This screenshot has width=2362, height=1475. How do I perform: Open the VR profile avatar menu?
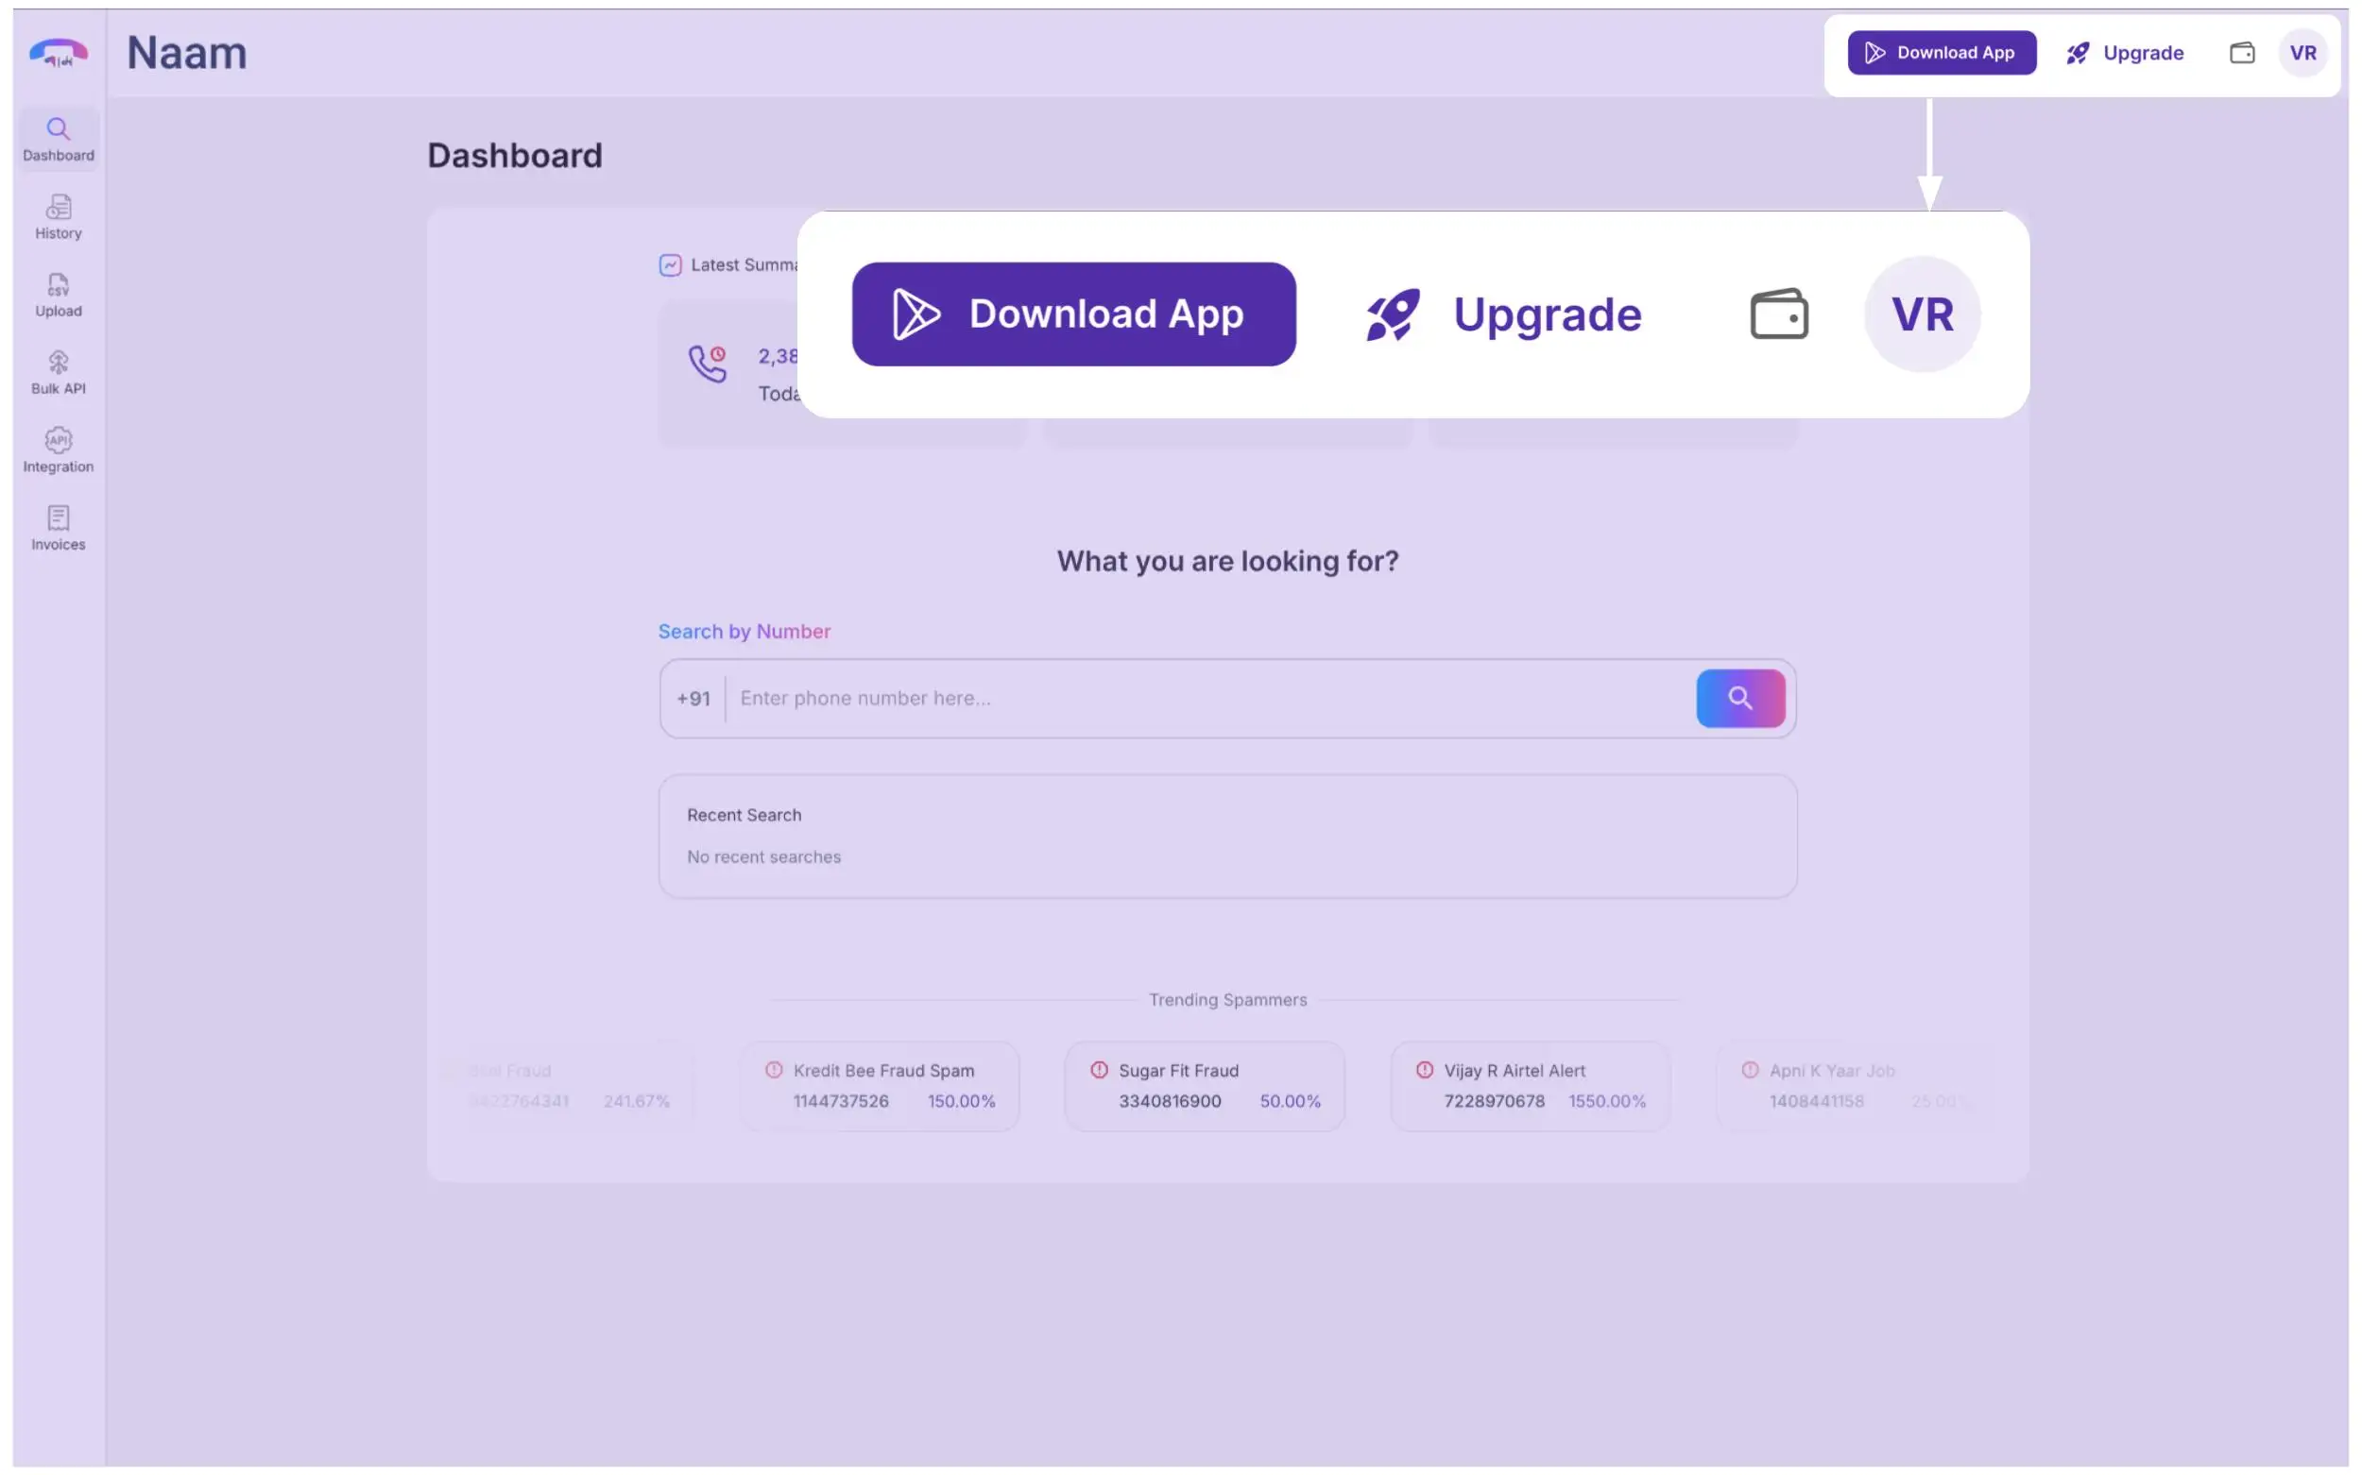pyautogui.click(x=2302, y=53)
